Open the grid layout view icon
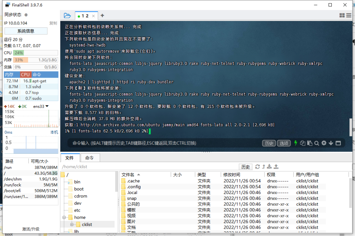The width and height of the screenshot is (355, 236). click(x=342, y=15)
